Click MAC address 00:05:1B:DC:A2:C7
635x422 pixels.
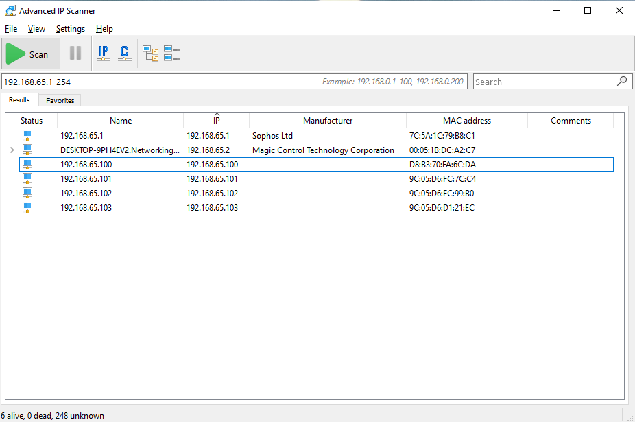click(442, 150)
